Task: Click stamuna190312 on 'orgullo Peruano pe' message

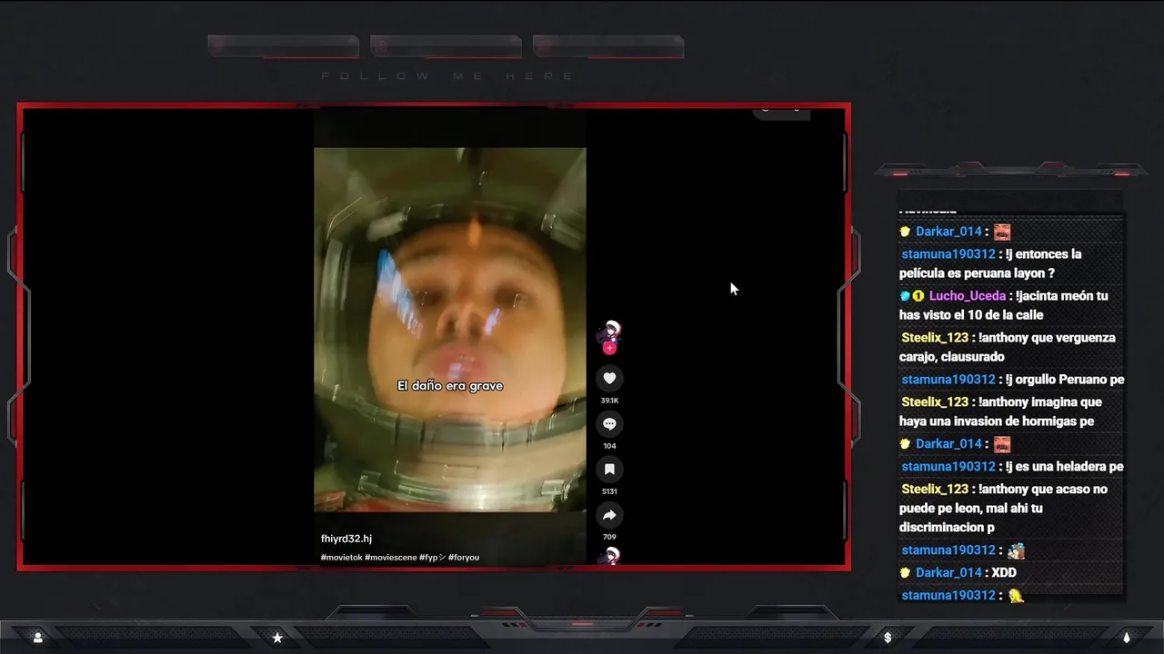Action: coord(948,380)
